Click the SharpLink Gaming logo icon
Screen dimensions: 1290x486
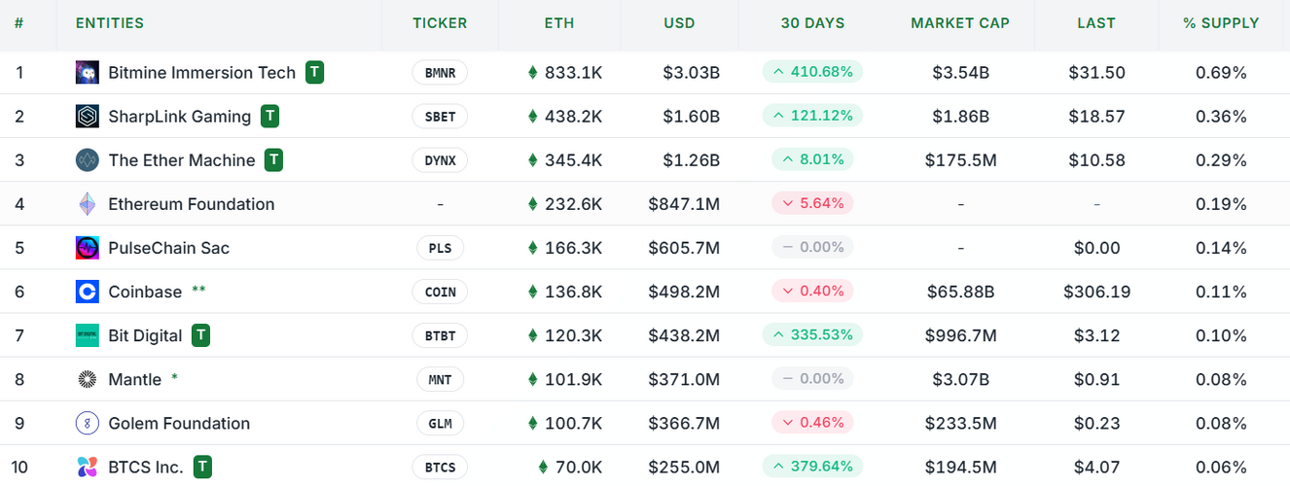tap(88, 117)
